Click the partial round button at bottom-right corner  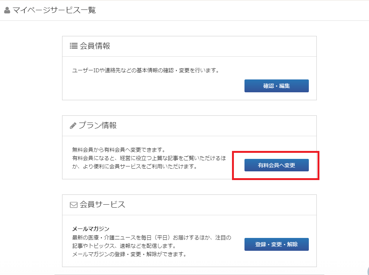366,272
